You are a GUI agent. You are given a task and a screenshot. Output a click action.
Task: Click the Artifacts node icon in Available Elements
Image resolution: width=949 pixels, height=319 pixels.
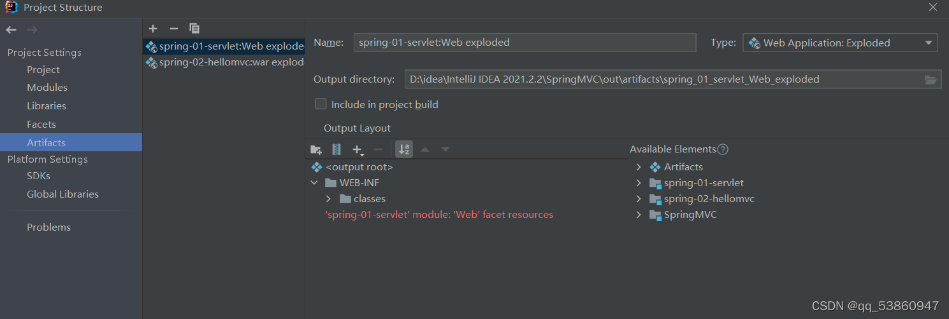pos(655,167)
